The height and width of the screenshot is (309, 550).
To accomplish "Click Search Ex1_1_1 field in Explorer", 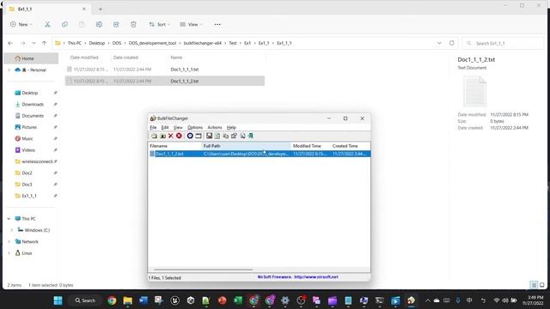I will (503, 43).
